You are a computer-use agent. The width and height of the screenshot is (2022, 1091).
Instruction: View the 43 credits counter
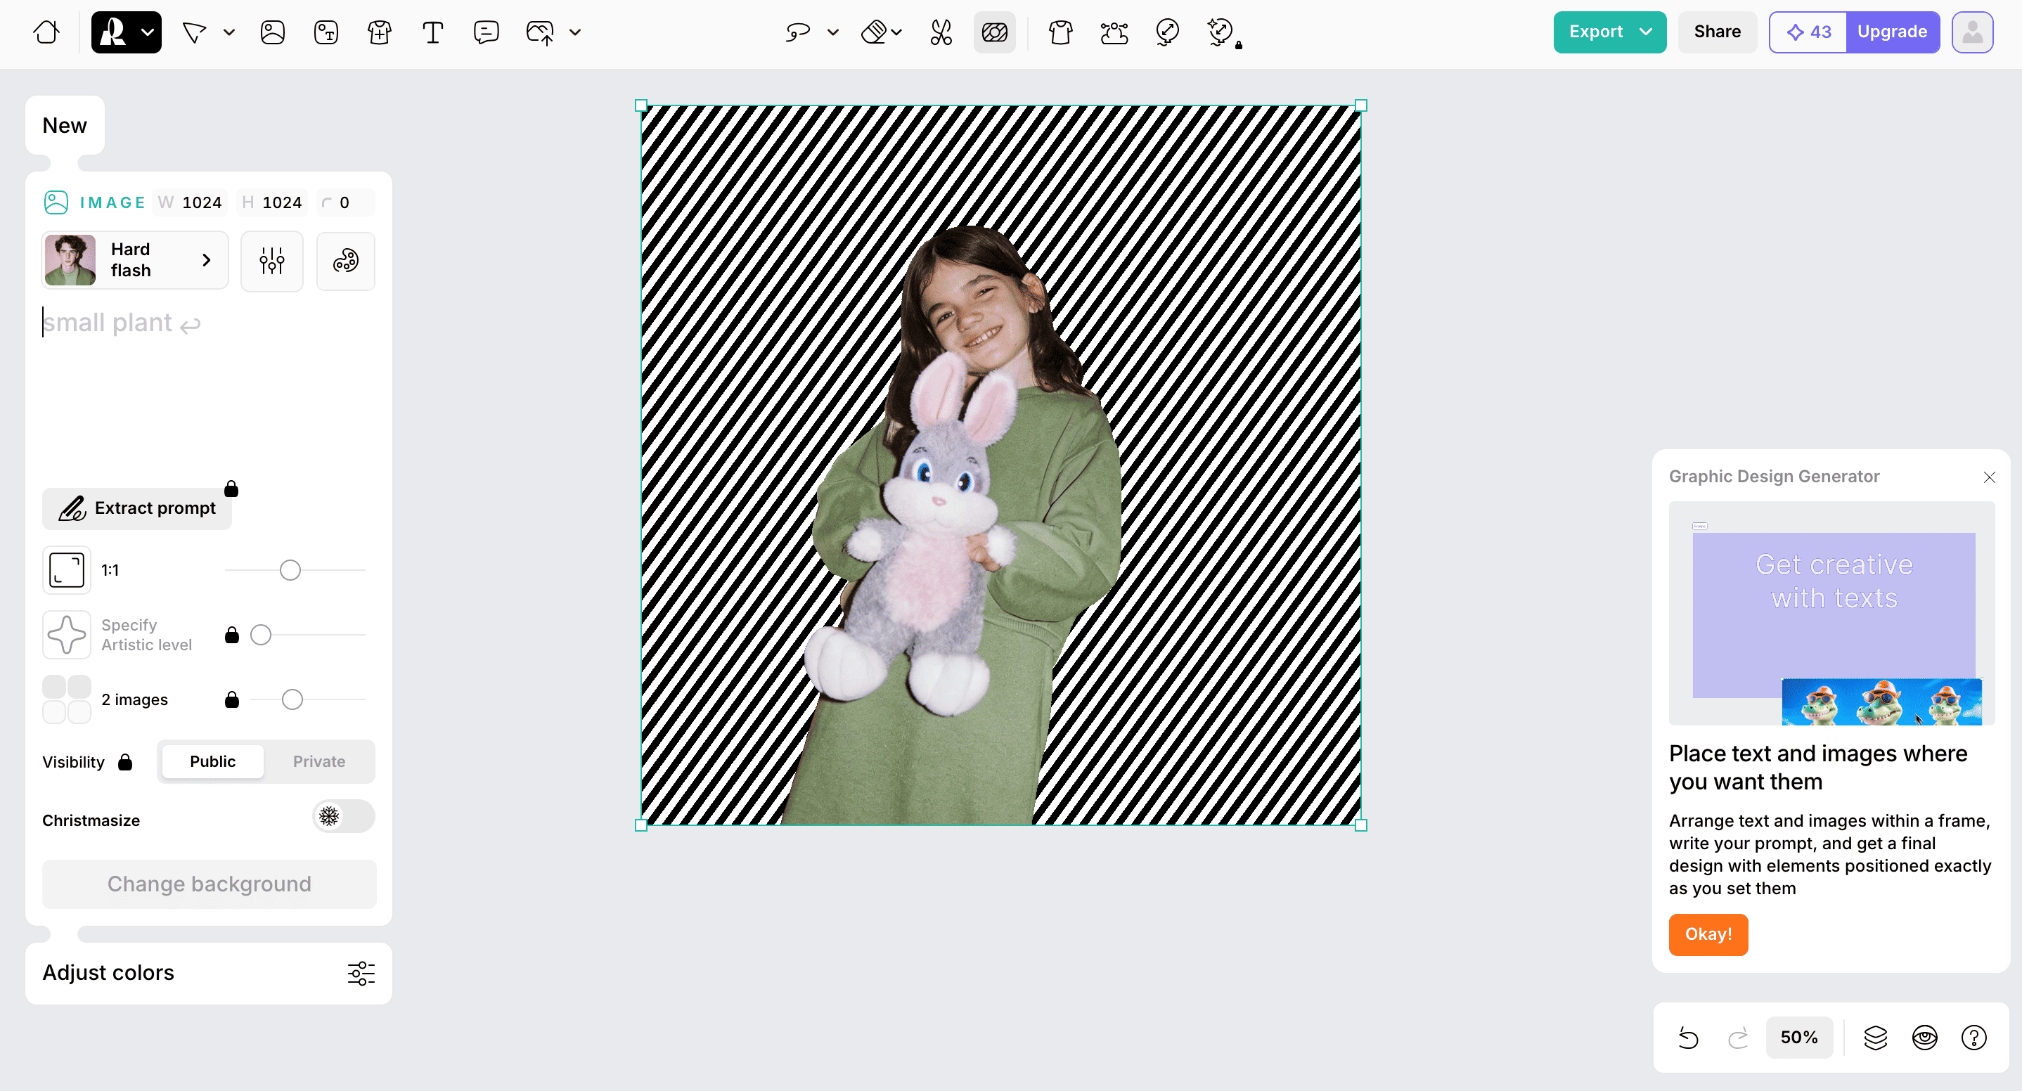click(x=1808, y=32)
